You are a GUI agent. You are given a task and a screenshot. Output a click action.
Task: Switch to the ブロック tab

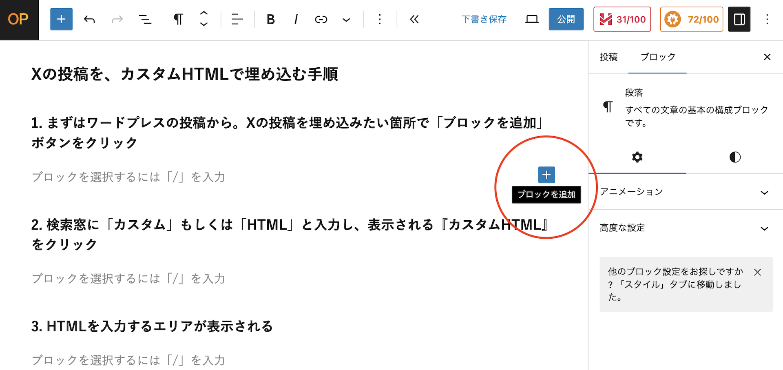[x=657, y=57]
